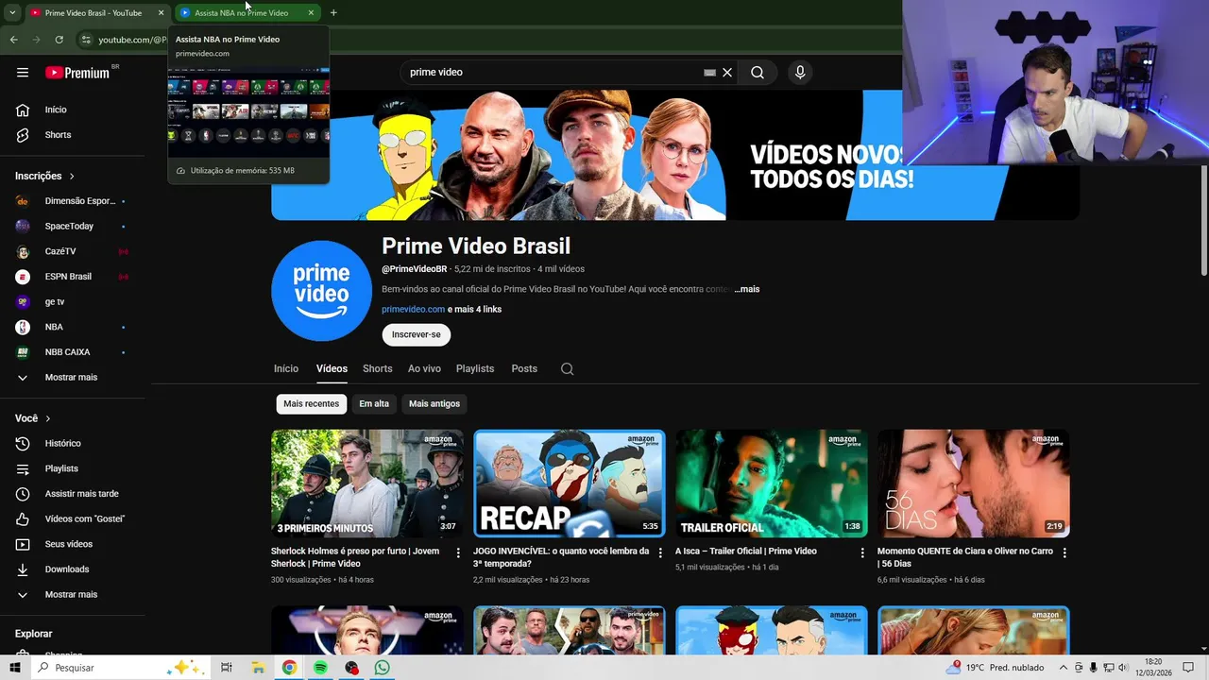This screenshot has height=680, width=1209.
Task: Open the 56 Dias video thumbnail
Action: (x=974, y=484)
